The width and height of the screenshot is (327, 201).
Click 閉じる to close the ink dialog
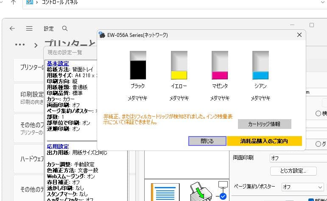207,141
